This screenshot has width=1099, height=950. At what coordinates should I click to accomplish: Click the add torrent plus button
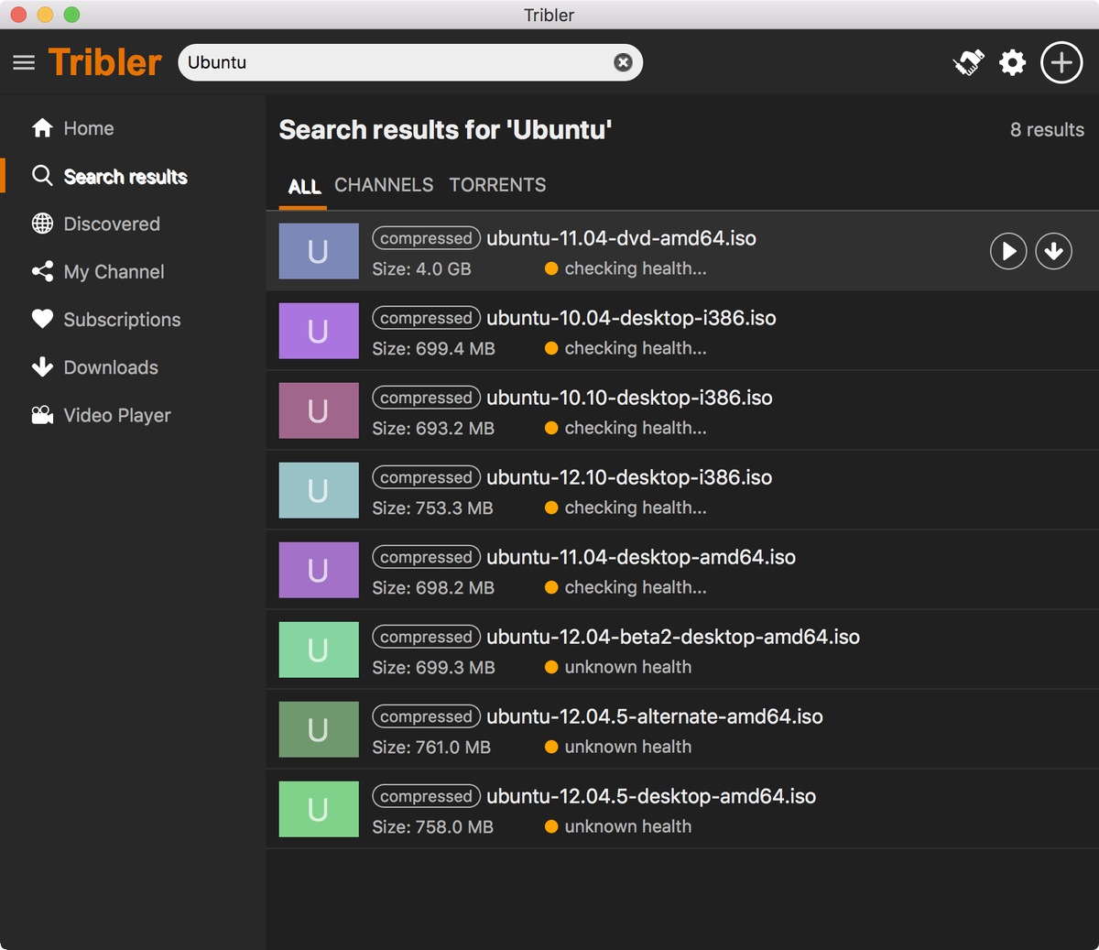tap(1061, 62)
